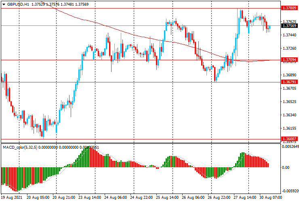
Task: Click the 23 Aug 14:00 time label
Action: [90, 197]
